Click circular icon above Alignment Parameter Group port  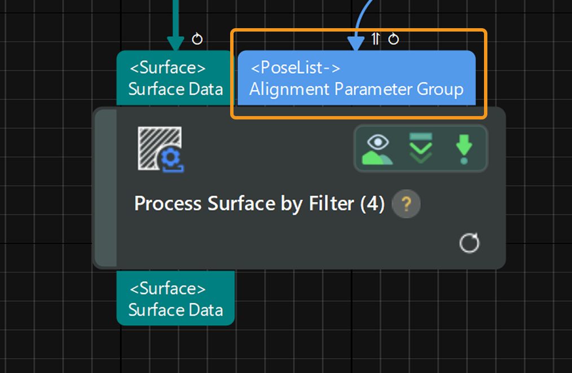pyautogui.click(x=394, y=39)
